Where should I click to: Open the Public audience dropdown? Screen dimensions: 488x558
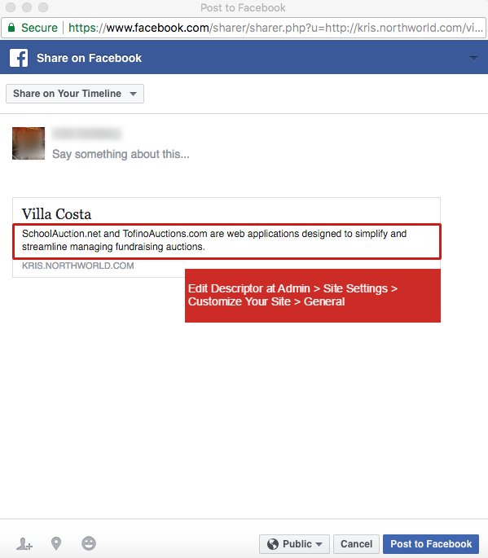click(294, 544)
